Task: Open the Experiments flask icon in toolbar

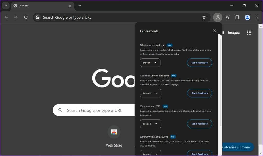Action: (218, 17)
